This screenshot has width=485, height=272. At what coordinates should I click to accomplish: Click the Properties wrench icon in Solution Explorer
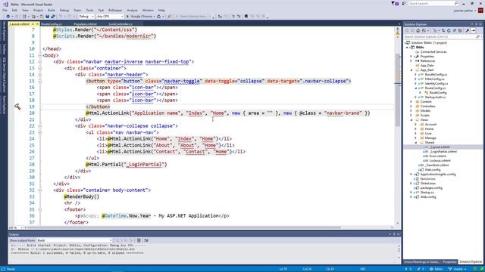tap(468, 30)
